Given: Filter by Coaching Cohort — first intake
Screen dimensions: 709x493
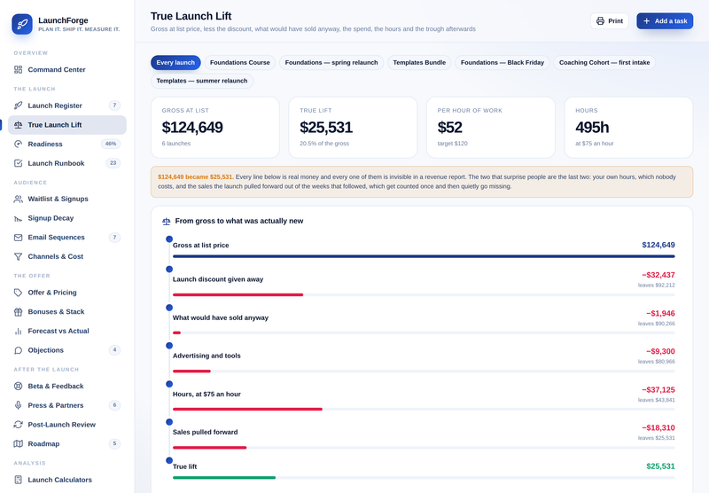Looking at the screenshot, I should (x=604, y=62).
